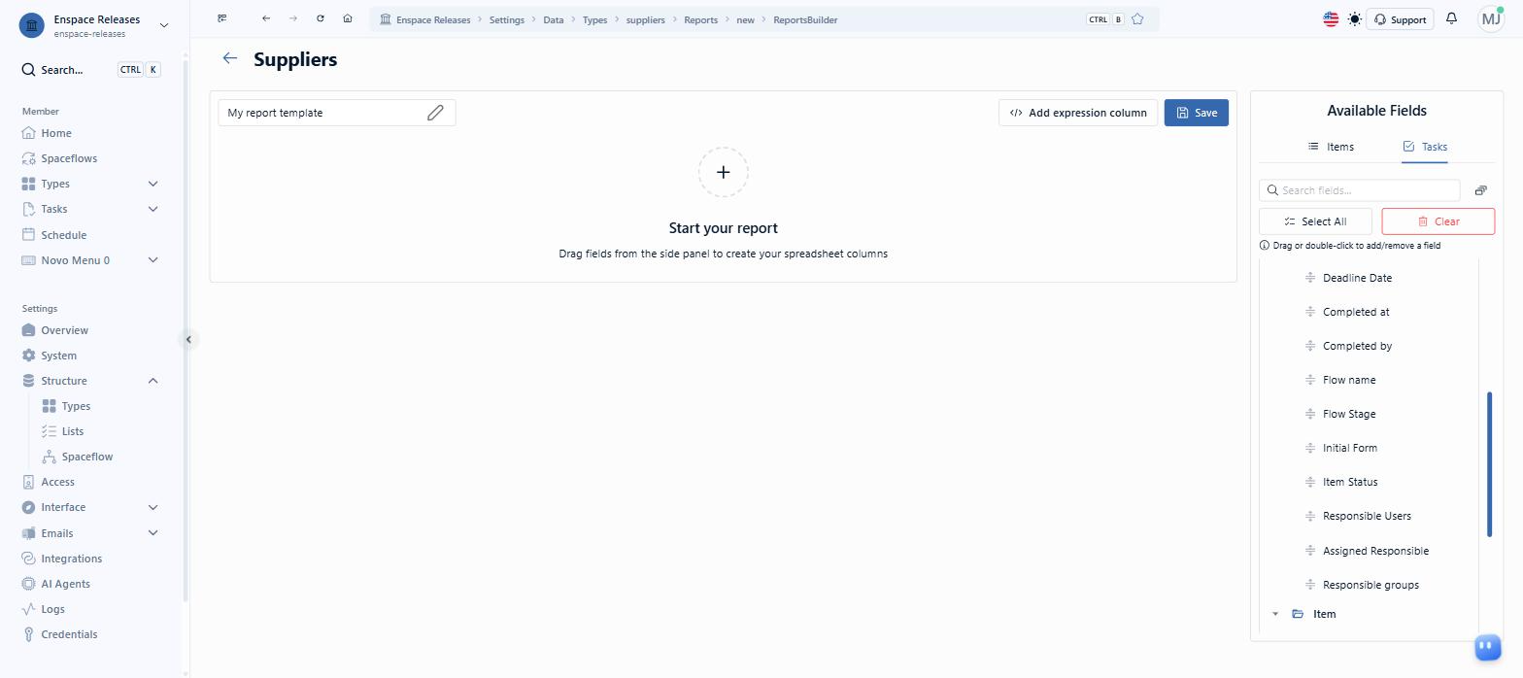The width and height of the screenshot is (1523, 678).
Task: Open the language flag selector
Action: click(x=1331, y=18)
